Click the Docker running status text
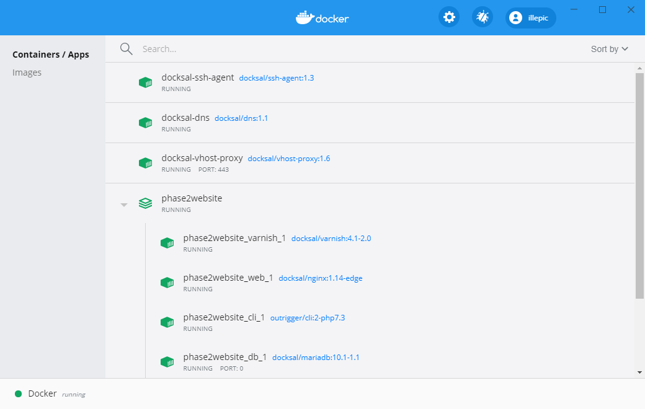 (x=74, y=395)
